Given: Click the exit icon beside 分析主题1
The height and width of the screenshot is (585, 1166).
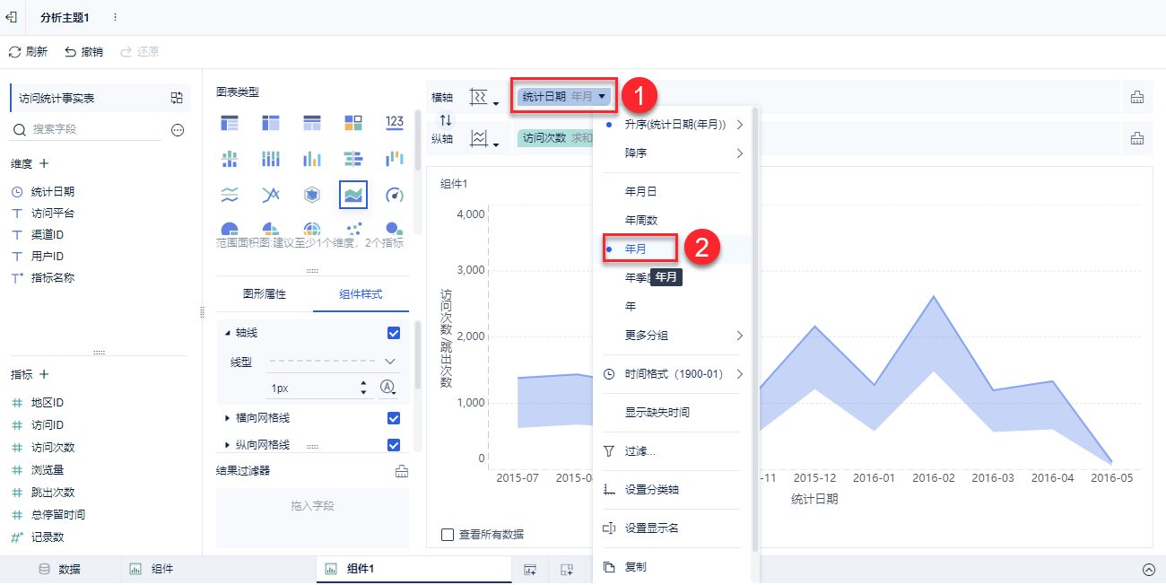Looking at the screenshot, I should 12,17.
